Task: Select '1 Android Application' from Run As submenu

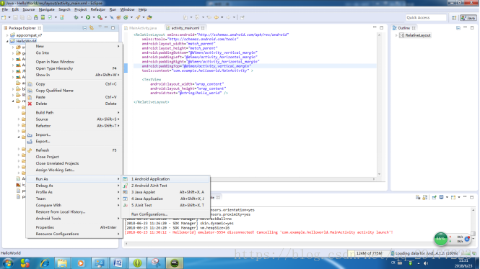Action: 165,179
